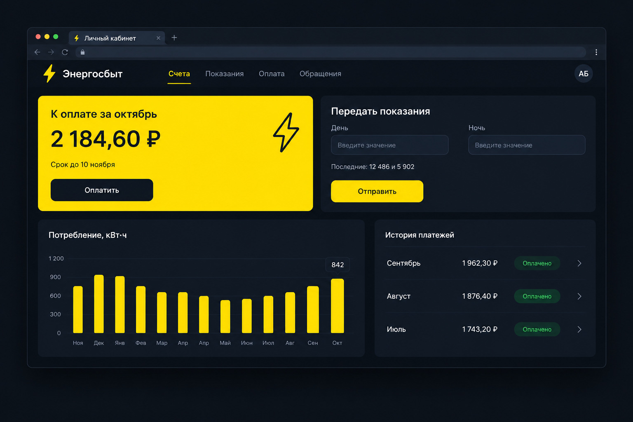The image size is (633, 422).
Task: Expand the Июль payment row chevron
Action: (x=579, y=329)
